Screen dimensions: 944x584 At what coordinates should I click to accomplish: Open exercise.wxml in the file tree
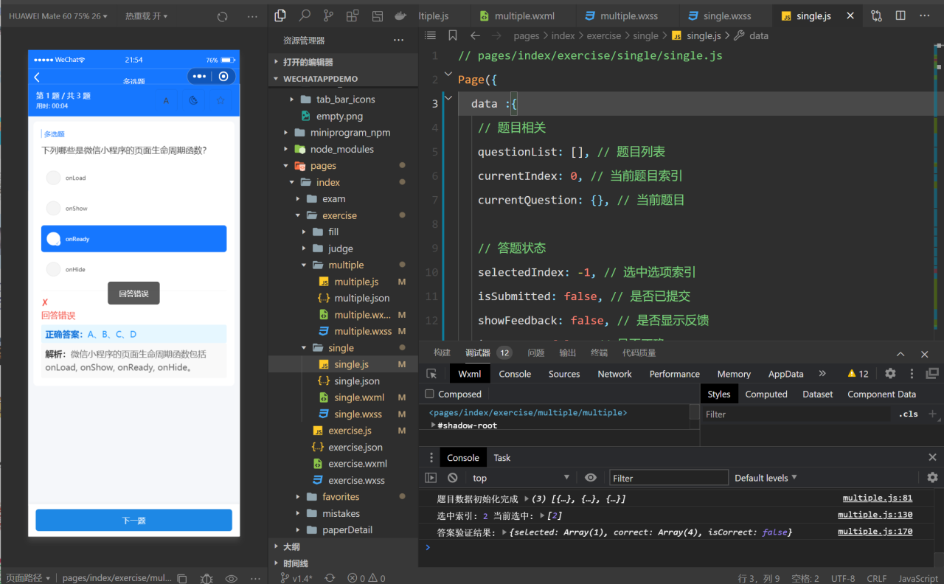[358, 464]
